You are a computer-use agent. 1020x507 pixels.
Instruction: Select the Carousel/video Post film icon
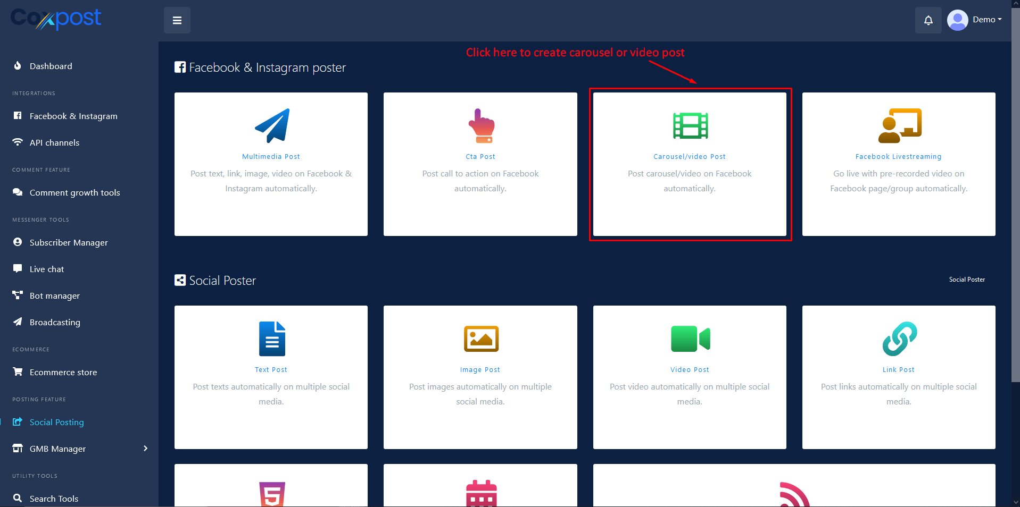[x=690, y=126]
